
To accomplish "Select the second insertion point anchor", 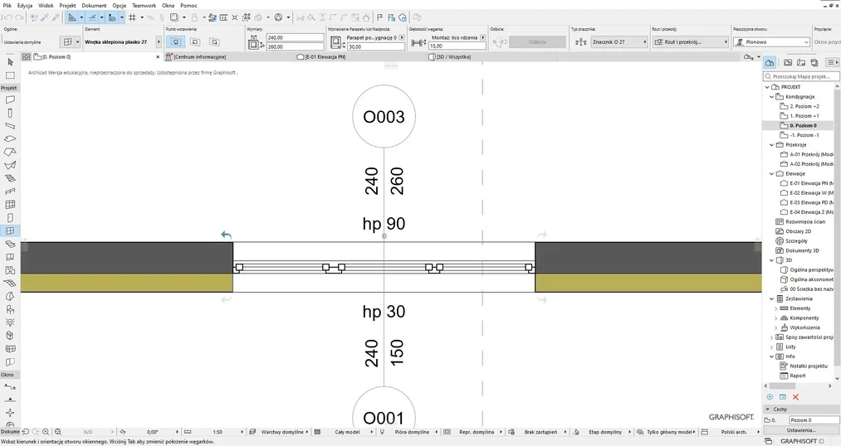I will click(x=195, y=41).
